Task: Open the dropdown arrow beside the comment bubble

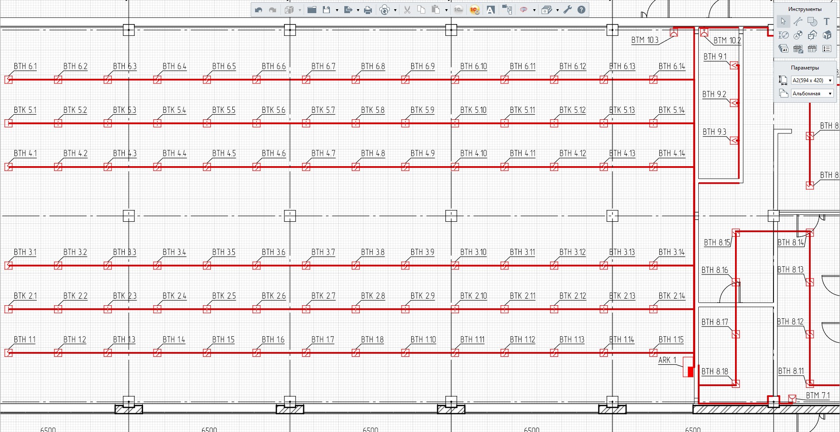Action: tap(534, 10)
